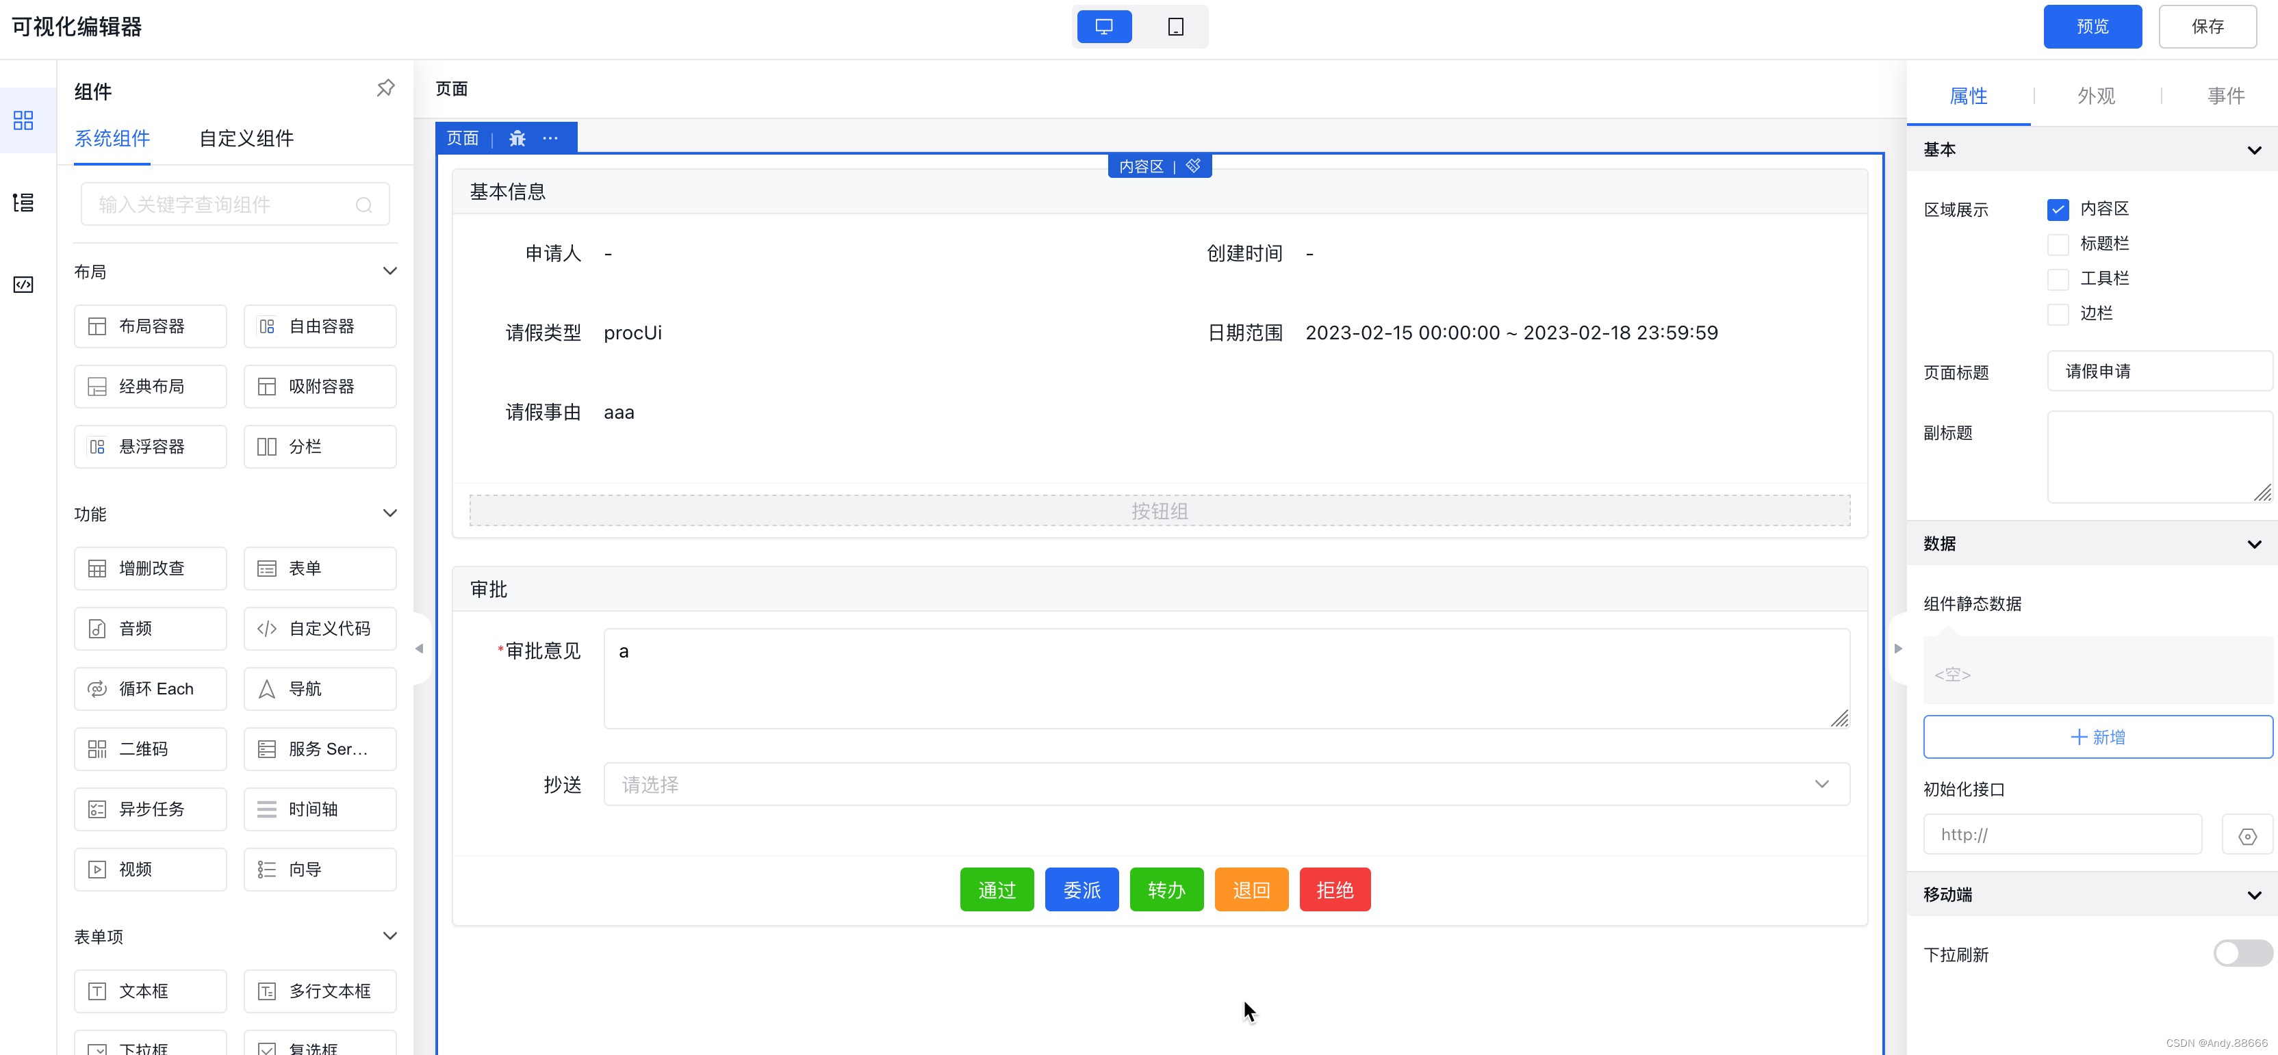Check the 工具栏 checkbox
The image size is (2278, 1055).
click(x=2057, y=279)
